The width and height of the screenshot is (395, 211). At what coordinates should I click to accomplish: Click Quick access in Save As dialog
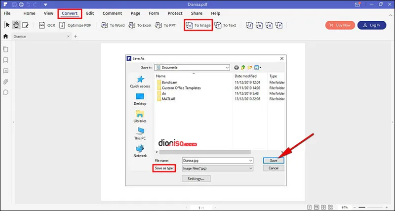140,82
